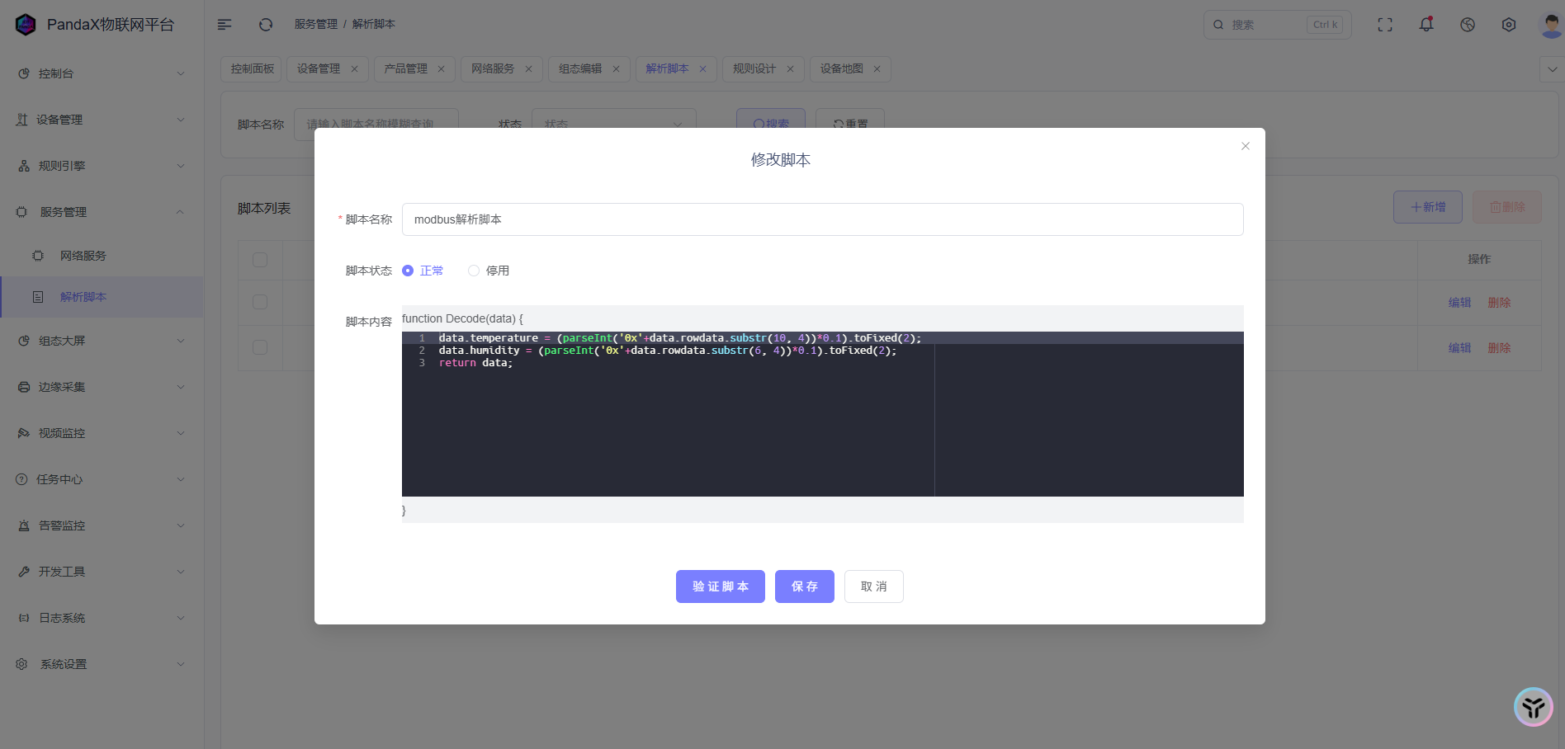Toggle fullscreen mode icon

click(1385, 25)
